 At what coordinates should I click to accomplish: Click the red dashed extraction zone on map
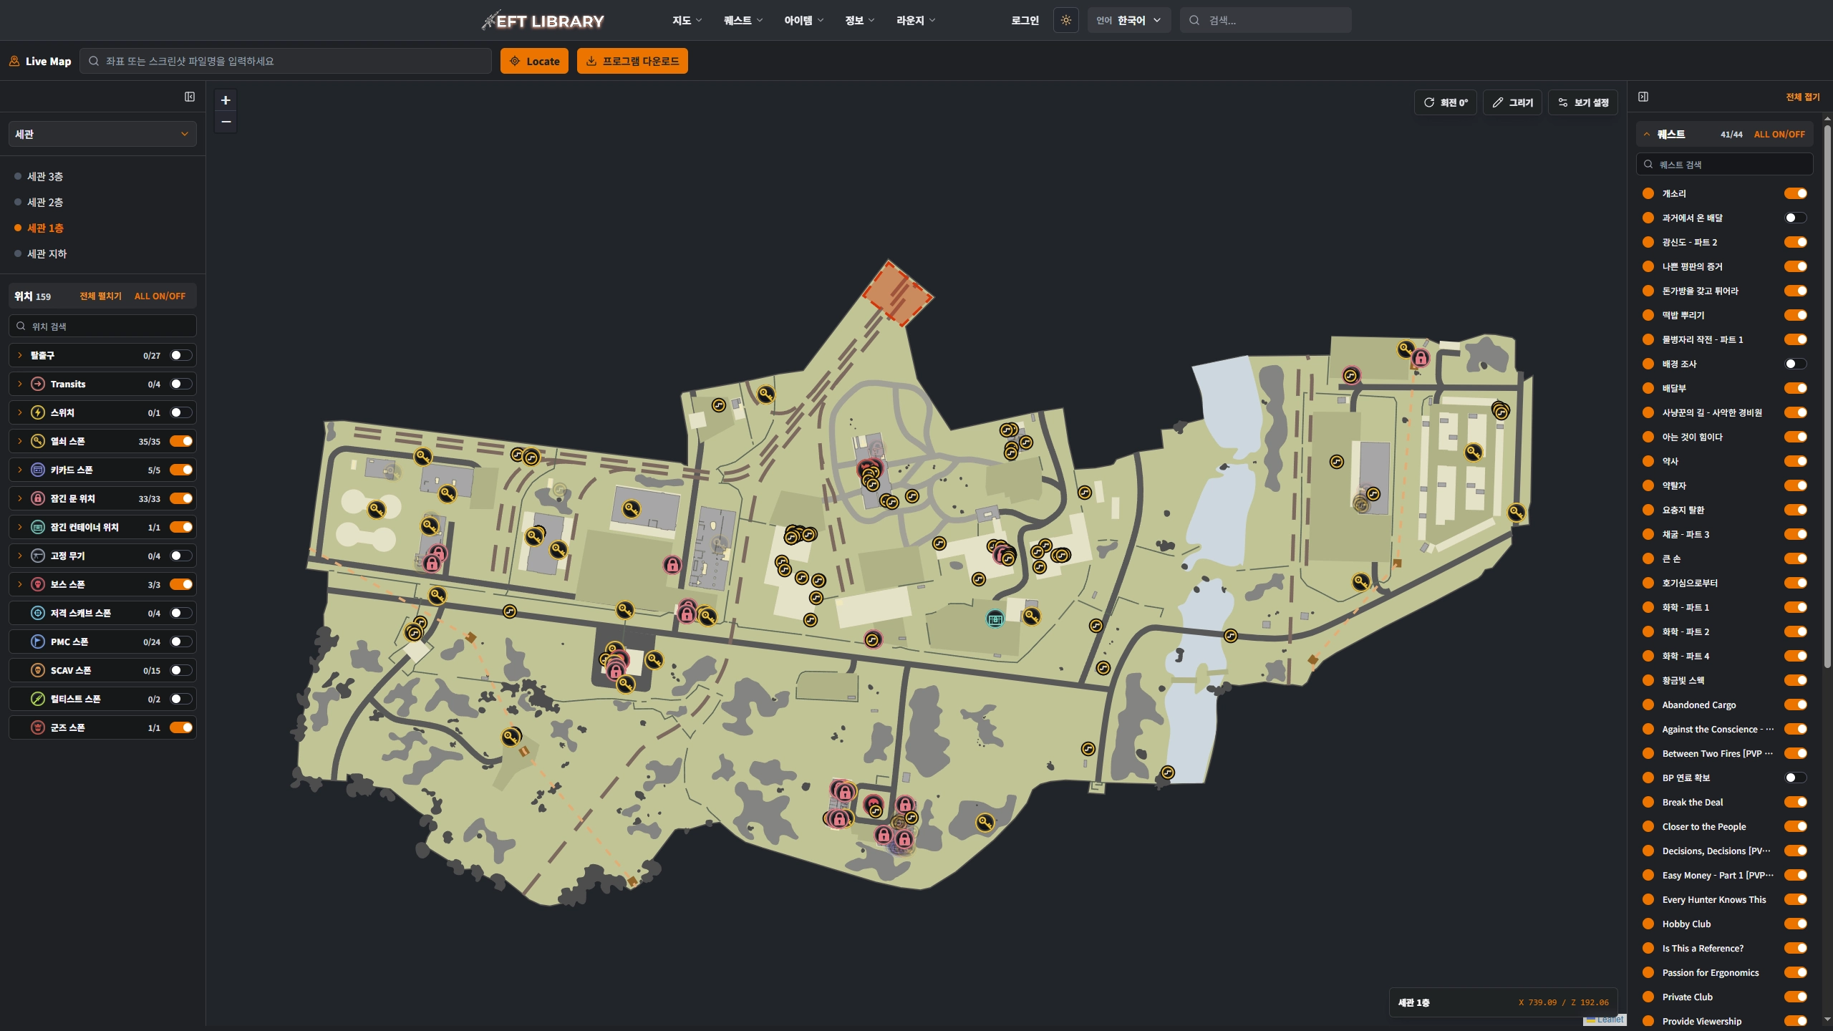(x=896, y=293)
